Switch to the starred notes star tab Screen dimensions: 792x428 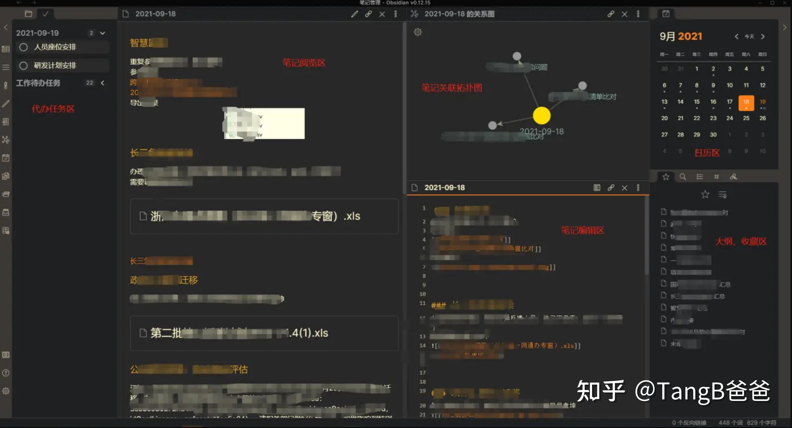tap(666, 177)
